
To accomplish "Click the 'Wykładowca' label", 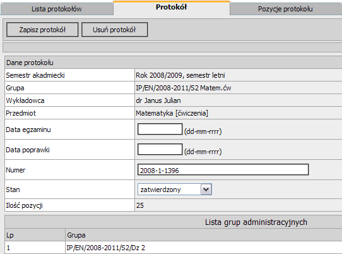I will point(25,100).
